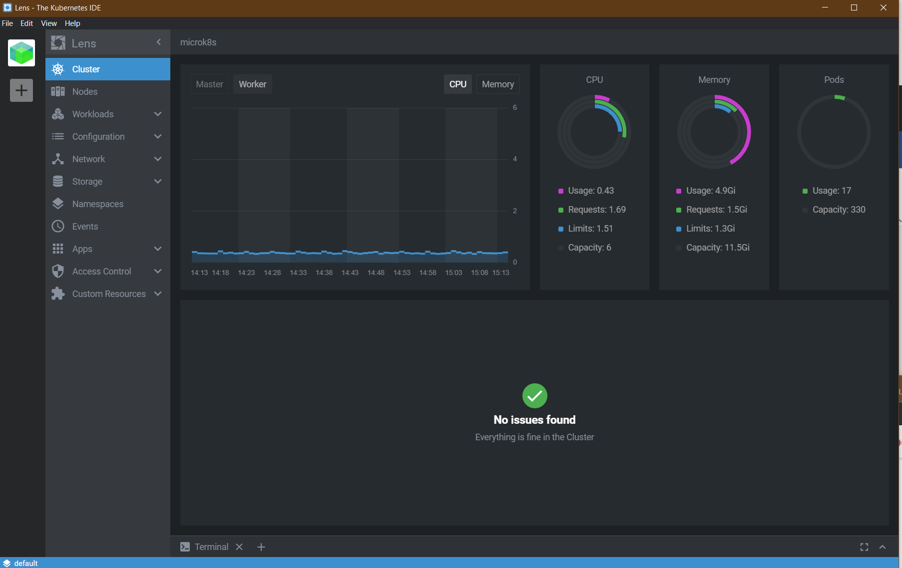Click the Configuration list icon
The image size is (902, 568).
tap(58, 136)
